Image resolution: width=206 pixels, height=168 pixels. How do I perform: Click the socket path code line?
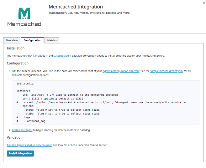coord(101,102)
